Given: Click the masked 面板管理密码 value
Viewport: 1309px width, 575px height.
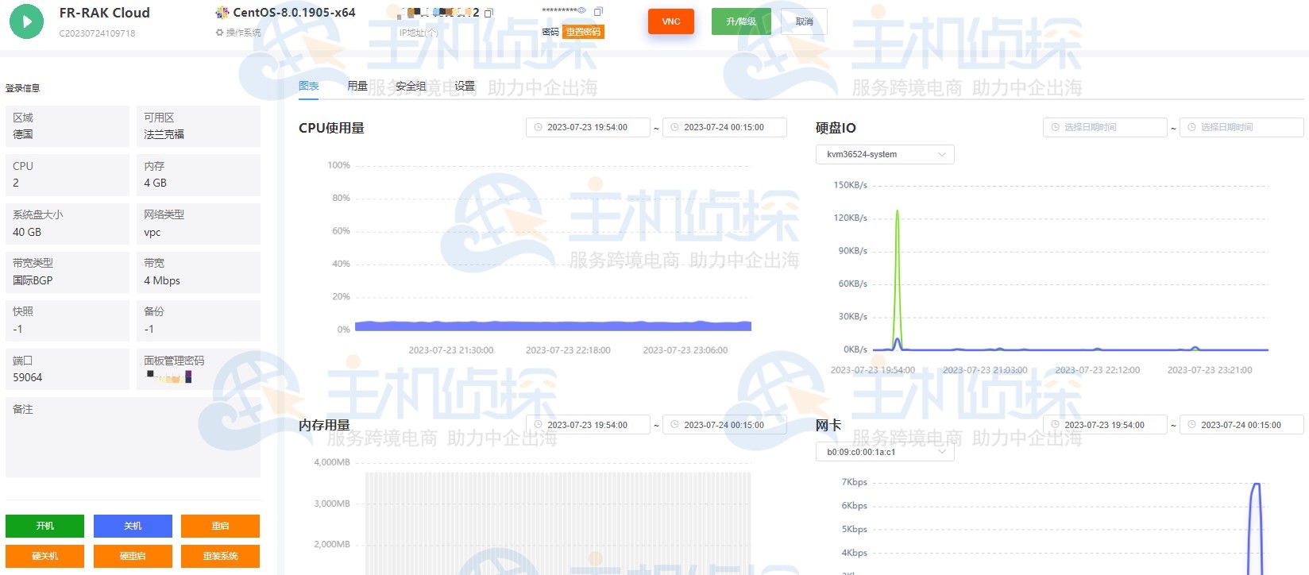Looking at the screenshot, I should [x=168, y=377].
